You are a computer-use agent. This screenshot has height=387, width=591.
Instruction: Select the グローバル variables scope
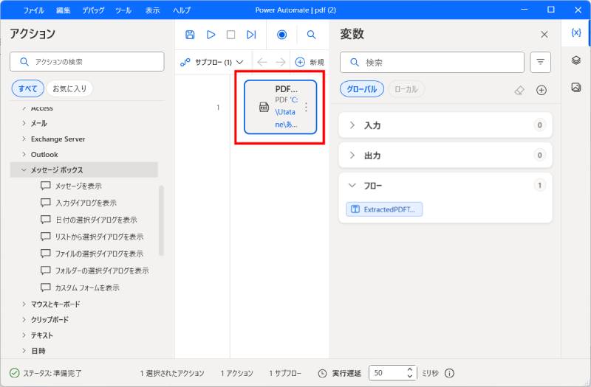[361, 89]
